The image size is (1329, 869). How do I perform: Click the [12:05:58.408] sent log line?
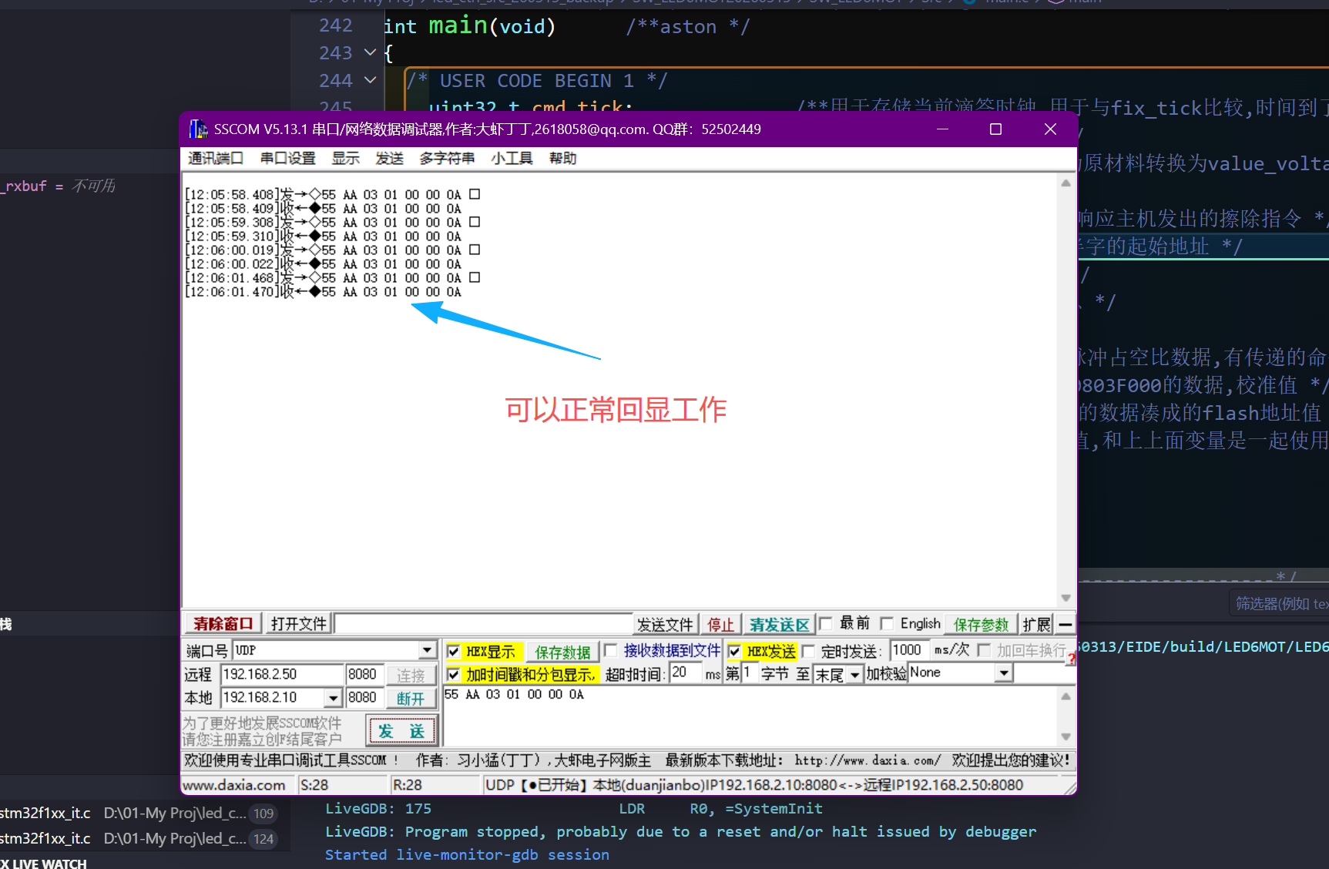pyautogui.click(x=332, y=194)
